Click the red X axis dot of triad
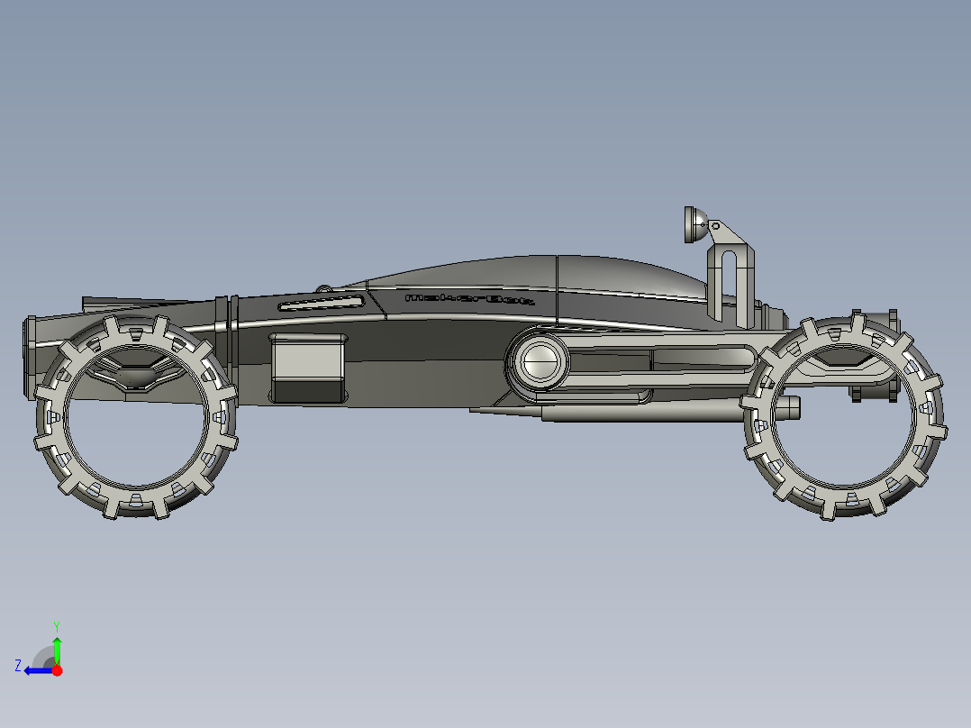Screen dimensions: 971x728 pyautogui.click(x=57, y=670)
